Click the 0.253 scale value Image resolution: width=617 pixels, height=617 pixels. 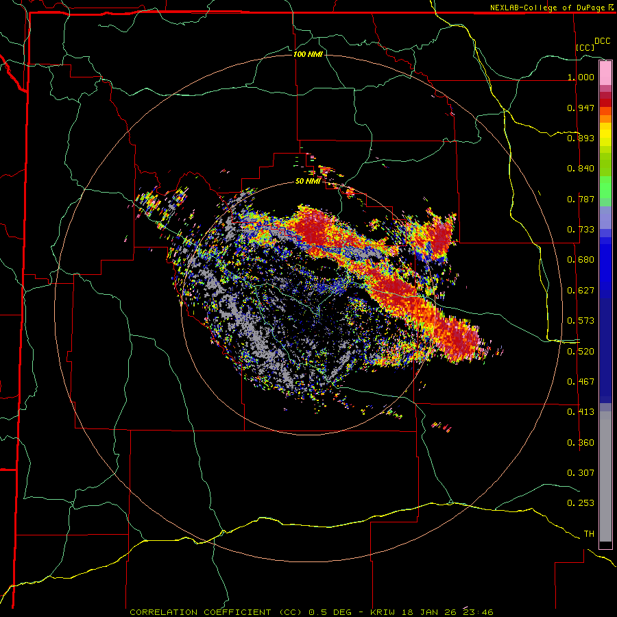pos(581,503)
